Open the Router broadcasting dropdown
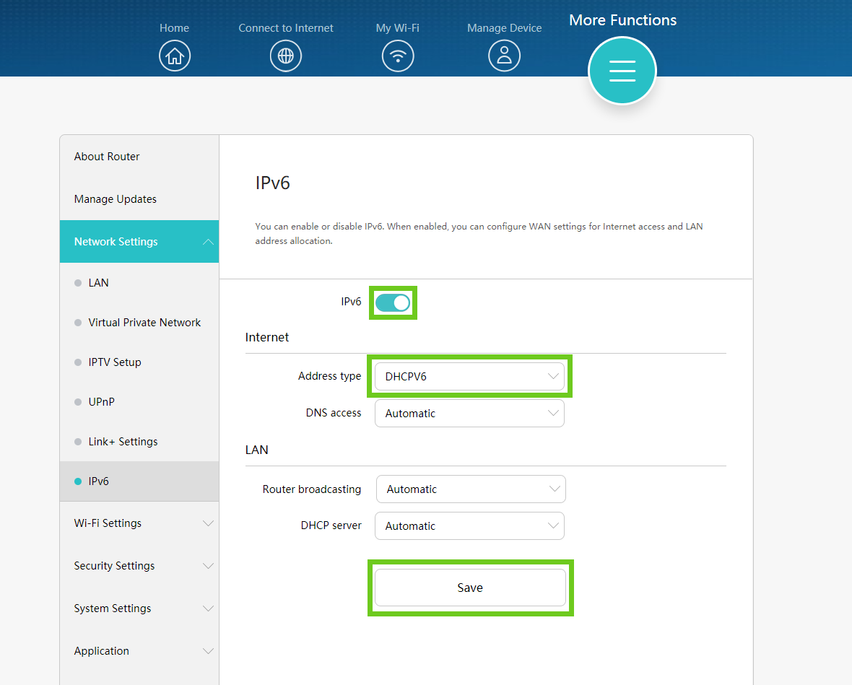 click(471, 489)
